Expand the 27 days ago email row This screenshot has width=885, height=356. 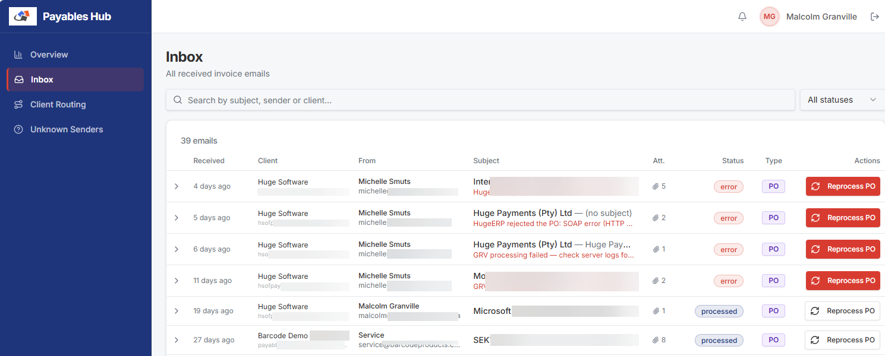pyautogui.click(x=177, y=340)
